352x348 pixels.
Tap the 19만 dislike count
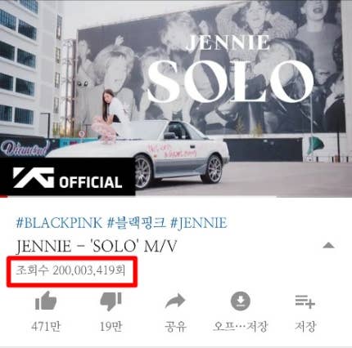click(x=111, y=327)
